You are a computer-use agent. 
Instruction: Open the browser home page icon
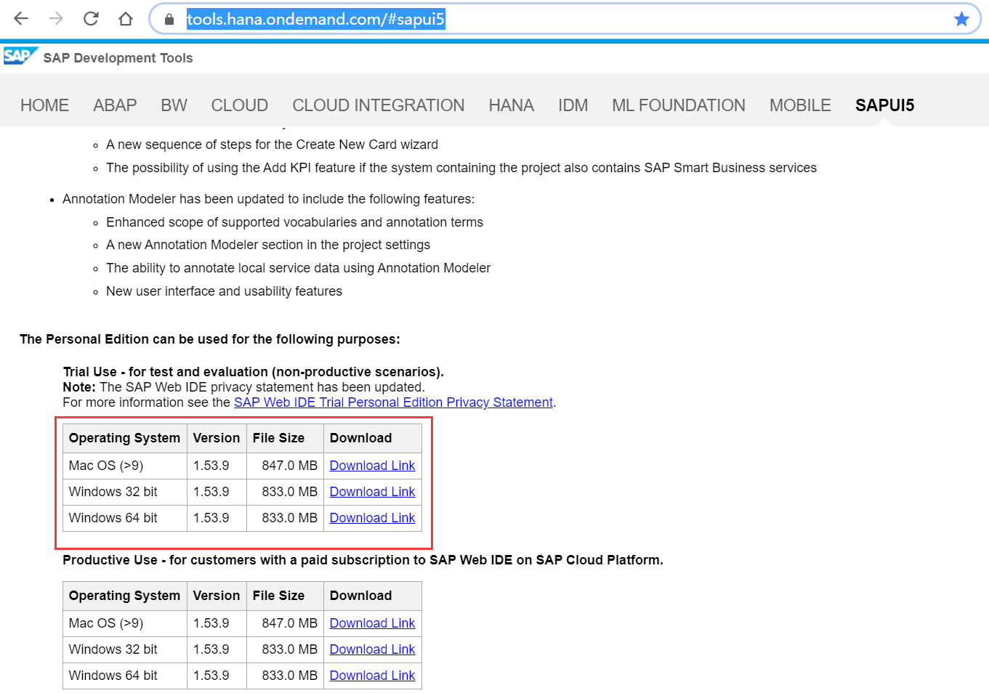tap(126, 19)
